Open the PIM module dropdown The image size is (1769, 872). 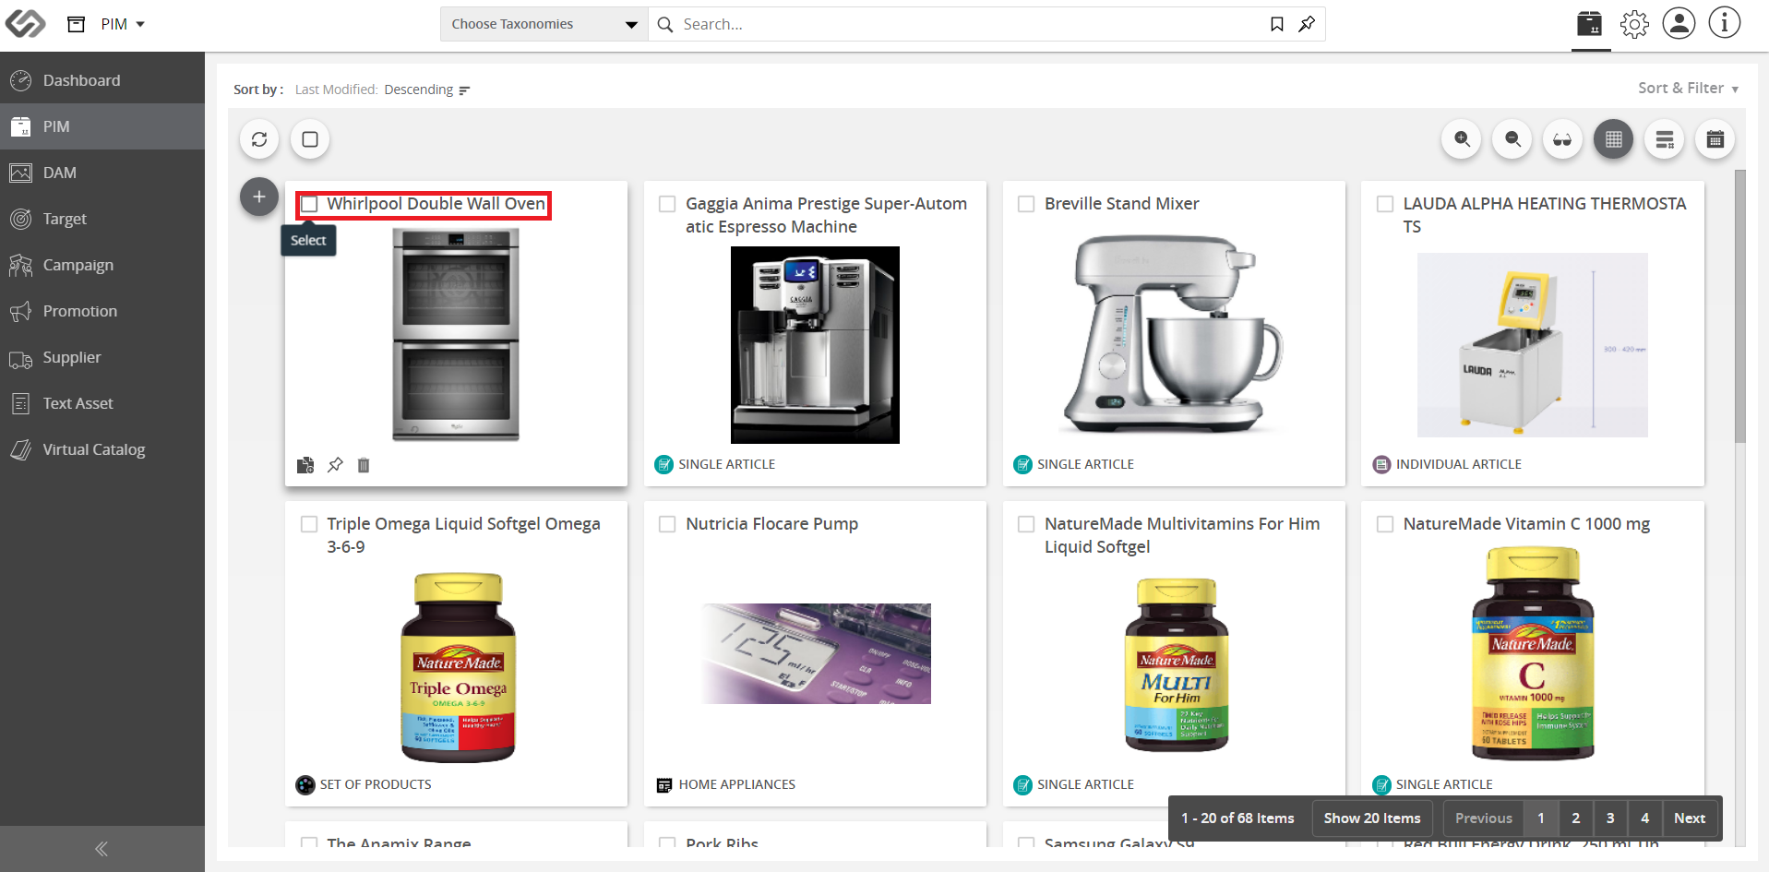[x=123, y=24]
